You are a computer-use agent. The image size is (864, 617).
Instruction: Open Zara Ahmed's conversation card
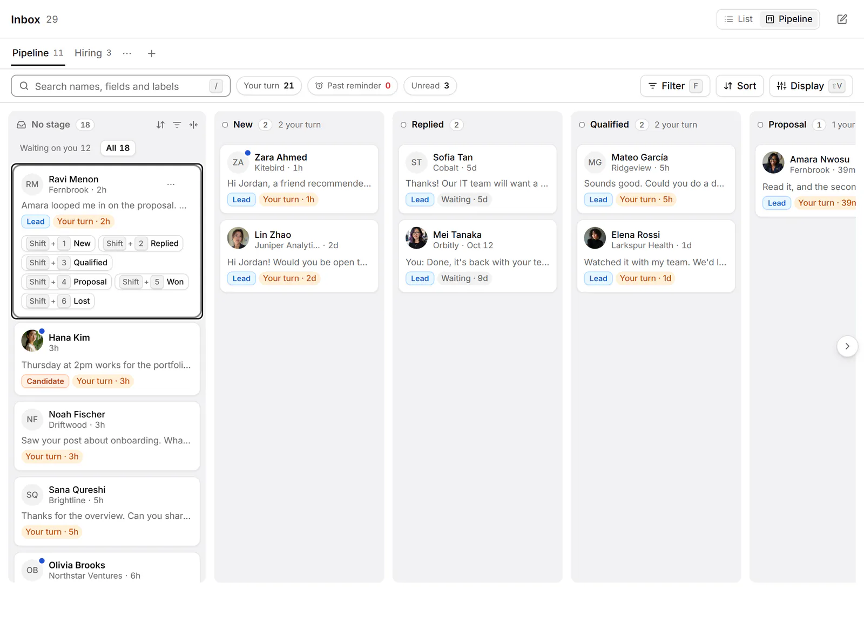pos(299,179)
